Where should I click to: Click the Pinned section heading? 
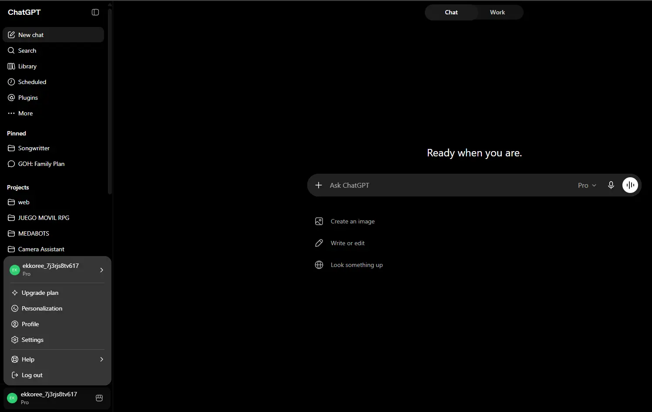(x=17, y=133)
